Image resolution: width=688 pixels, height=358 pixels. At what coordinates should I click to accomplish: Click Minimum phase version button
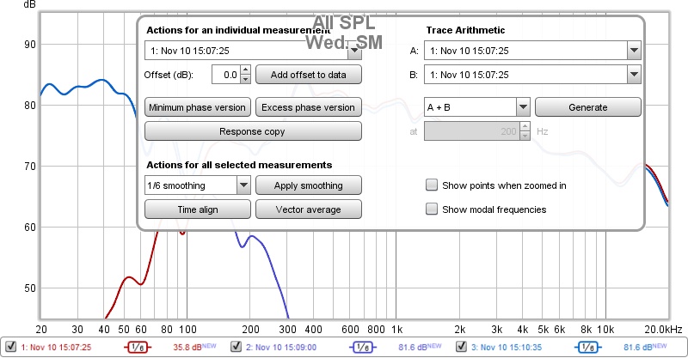(x=198, y=107)
